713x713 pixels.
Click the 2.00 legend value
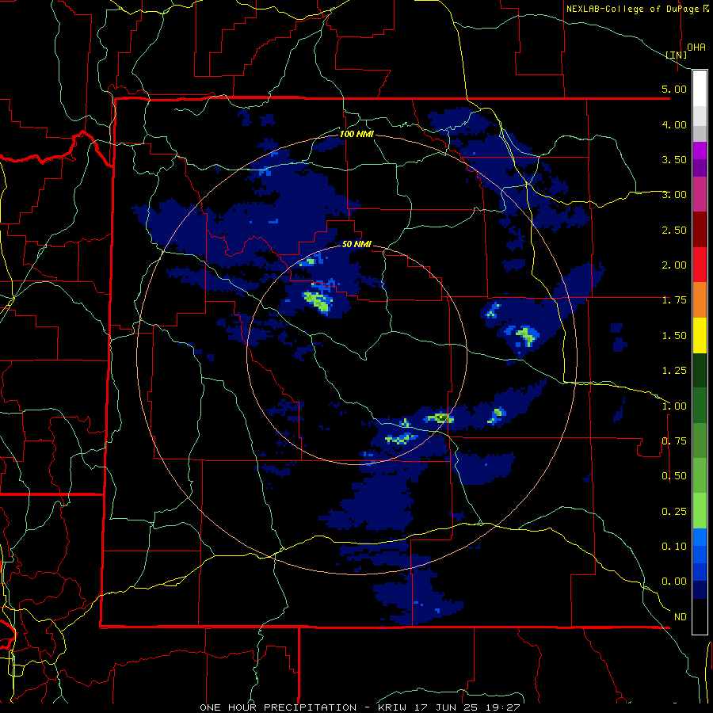pyautogui.click(x=674, y=265)
